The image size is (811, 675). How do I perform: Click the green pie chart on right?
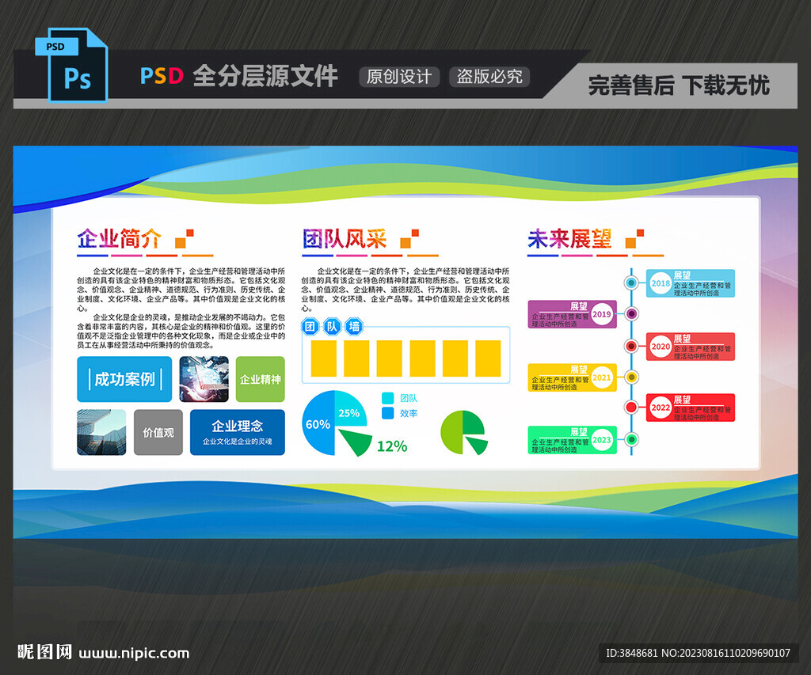click(x=463, y=433)
